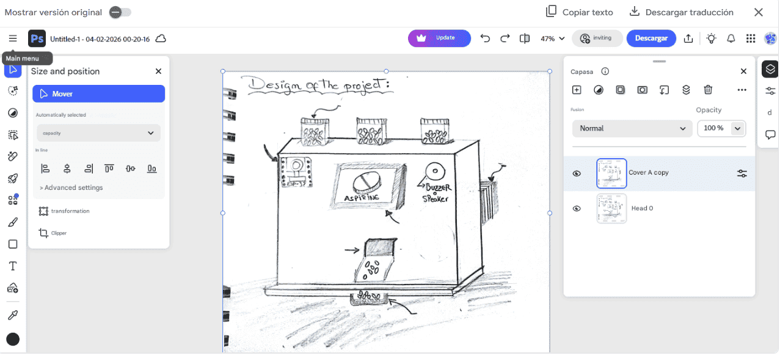The height and width of the screenshot is (356, 780).
Task: Click the Photoshop Ps logo
Action: [37, 38]
